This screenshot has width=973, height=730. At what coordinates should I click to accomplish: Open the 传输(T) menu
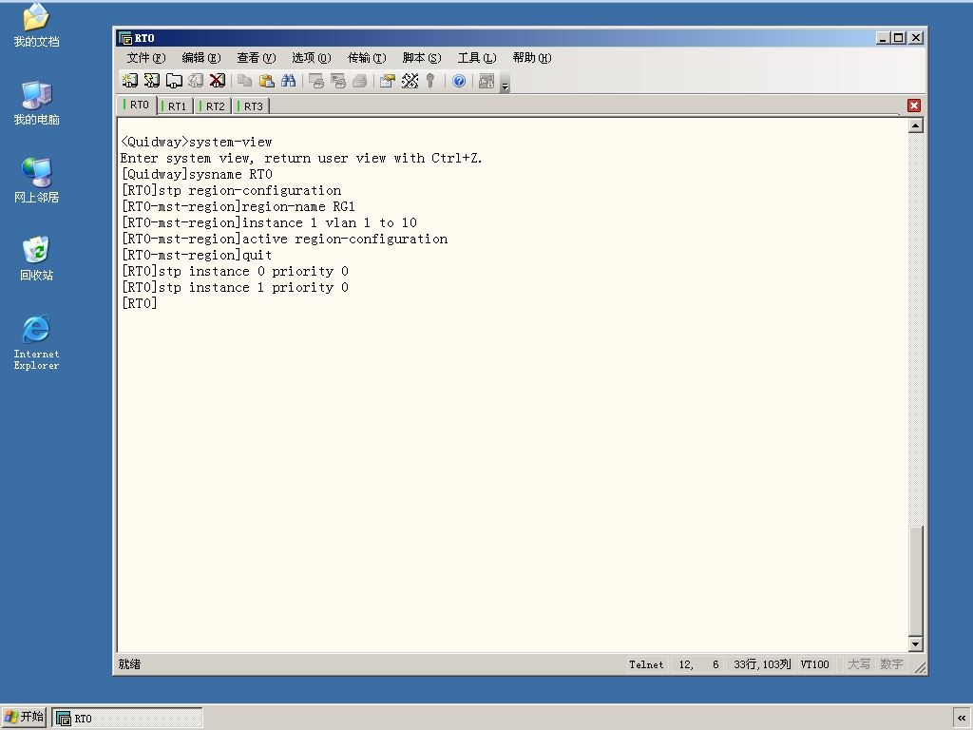click(367, 58)
